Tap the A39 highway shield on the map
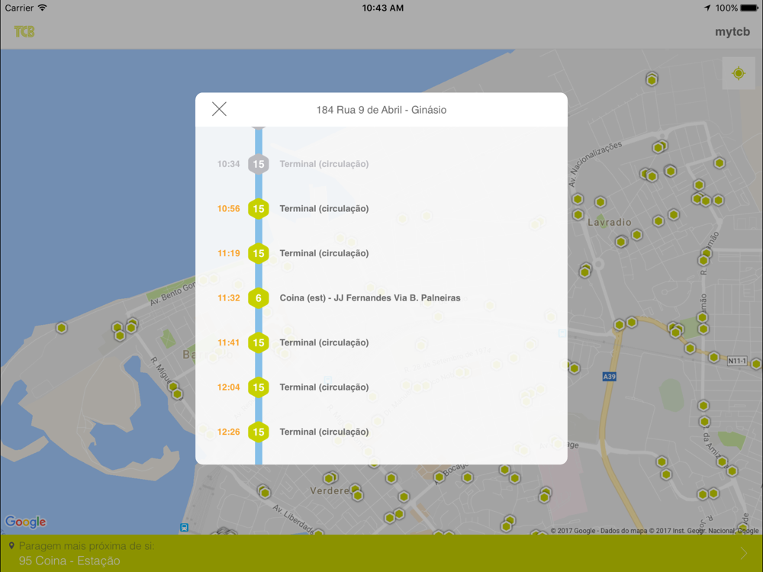The image size is (763, 572). click(x=609, y=377)
